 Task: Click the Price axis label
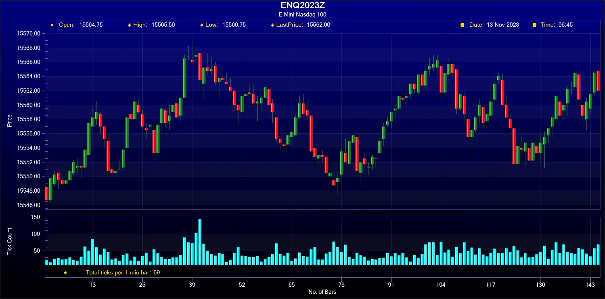(9, 120)
